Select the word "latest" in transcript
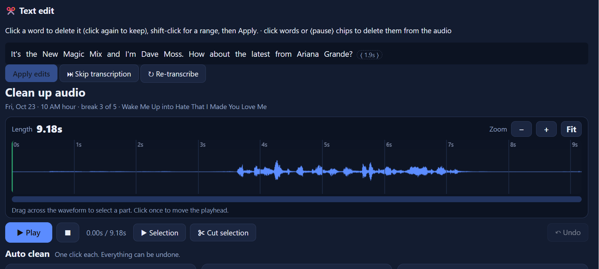 [x=261, y=54]
